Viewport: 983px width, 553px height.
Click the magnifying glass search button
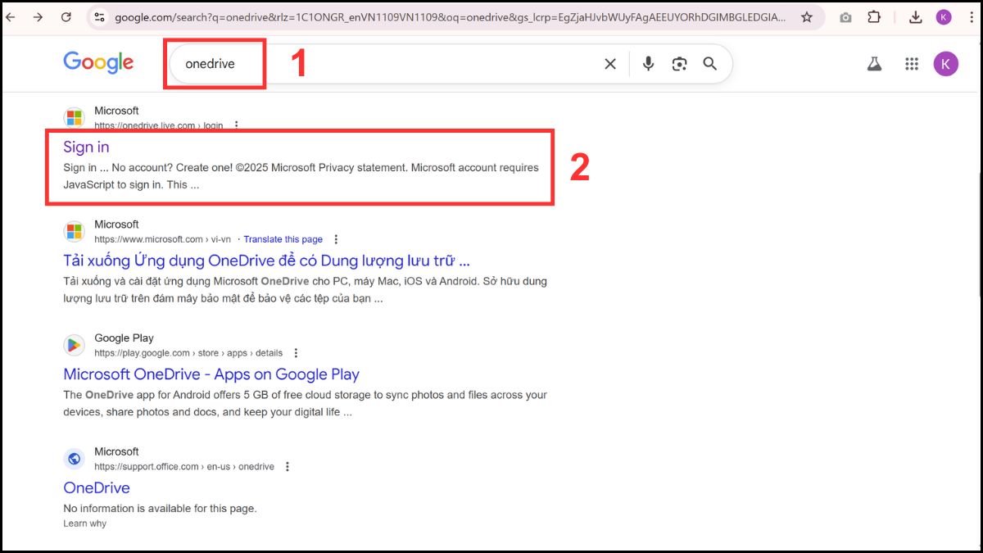pos(710,64)
